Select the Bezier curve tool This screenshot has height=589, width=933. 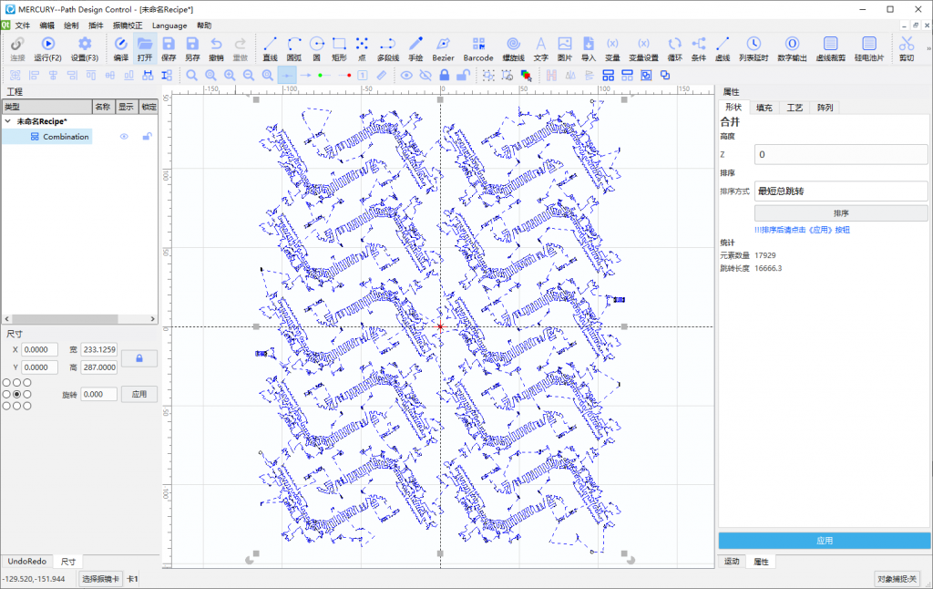coord(443,44)
